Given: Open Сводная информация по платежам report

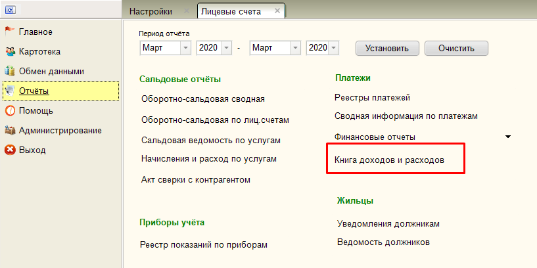Looking at the screenshot, I should click(x=406, y=116).
